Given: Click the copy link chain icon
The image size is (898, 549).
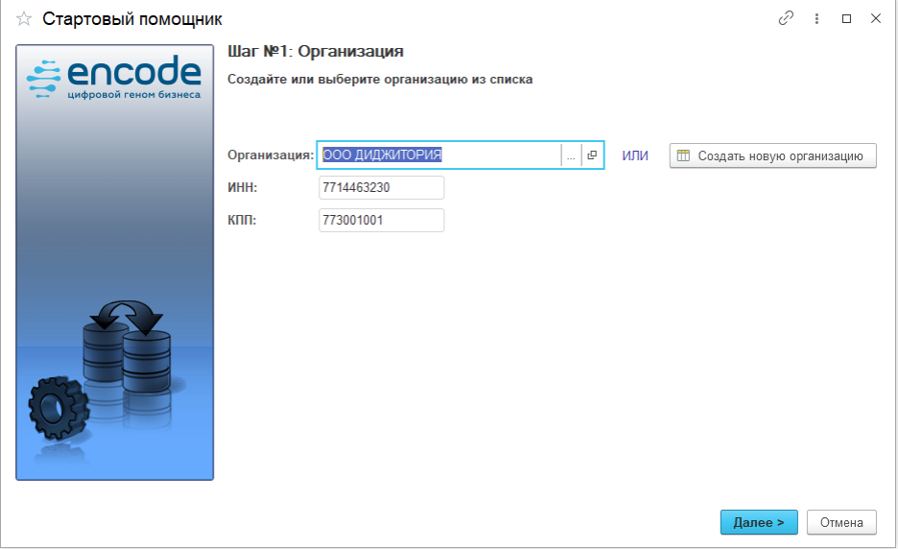Looking at the screenshot, I should (x=787, y=18).
